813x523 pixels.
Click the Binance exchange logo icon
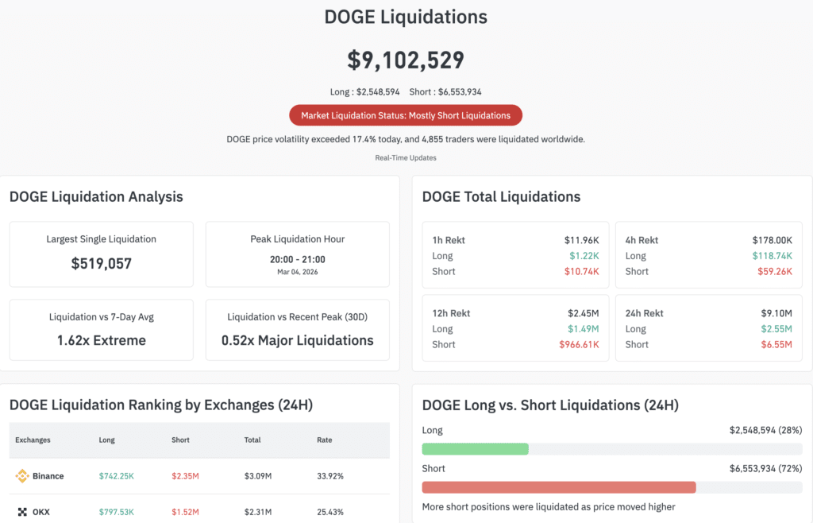21,475
